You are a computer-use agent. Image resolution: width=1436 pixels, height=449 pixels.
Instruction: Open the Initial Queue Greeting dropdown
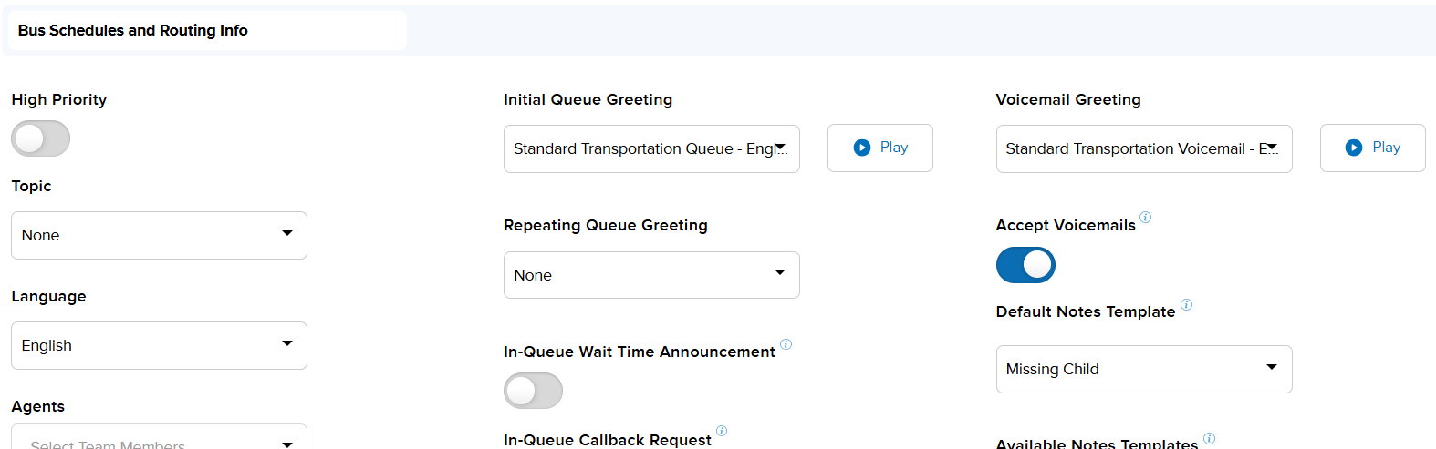click(651, 148)
